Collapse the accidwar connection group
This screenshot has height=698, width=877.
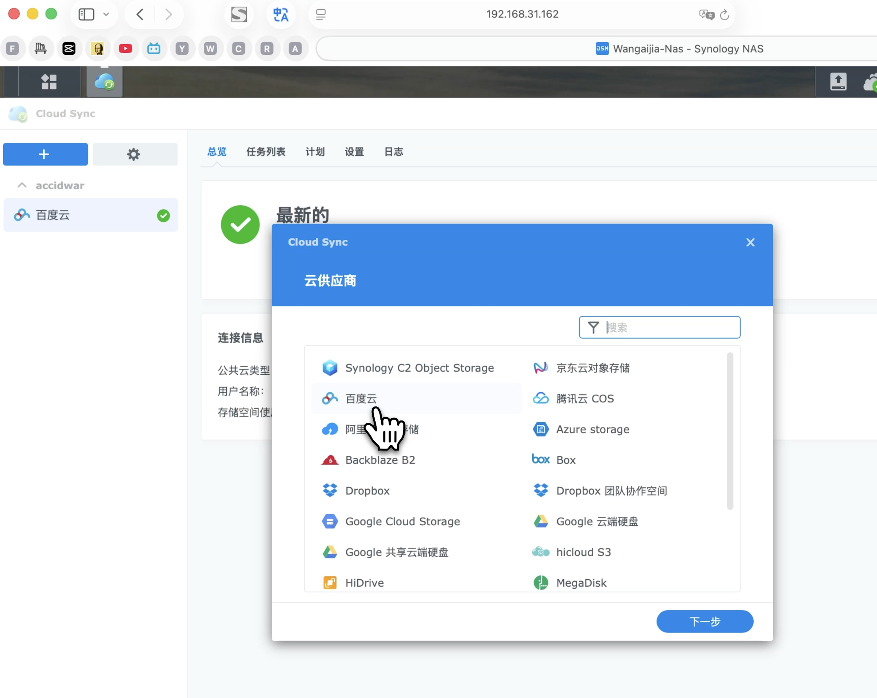(x=22, y=186)
